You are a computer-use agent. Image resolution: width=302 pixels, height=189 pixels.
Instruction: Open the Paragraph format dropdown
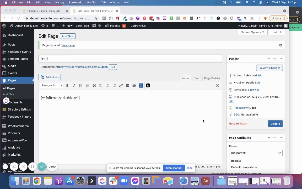[x=51, y=85]
